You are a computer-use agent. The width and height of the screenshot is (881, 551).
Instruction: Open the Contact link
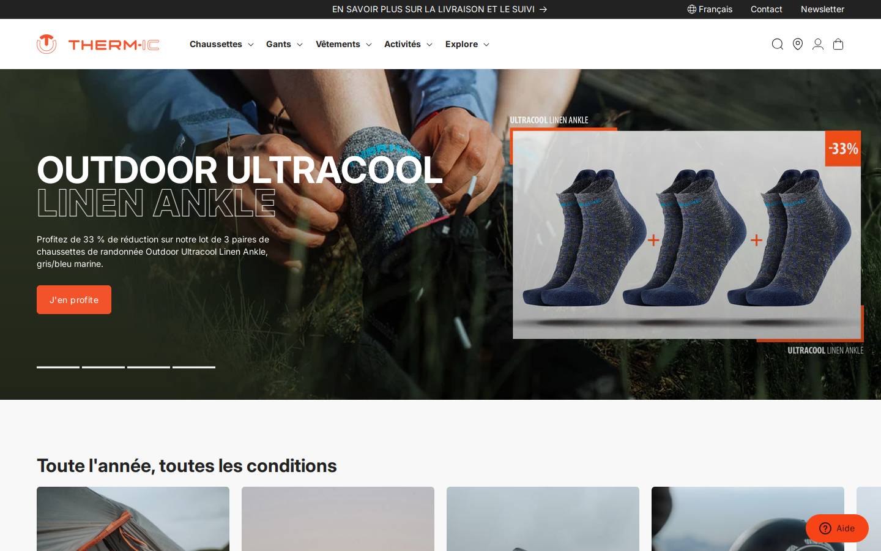click(767, 9)
